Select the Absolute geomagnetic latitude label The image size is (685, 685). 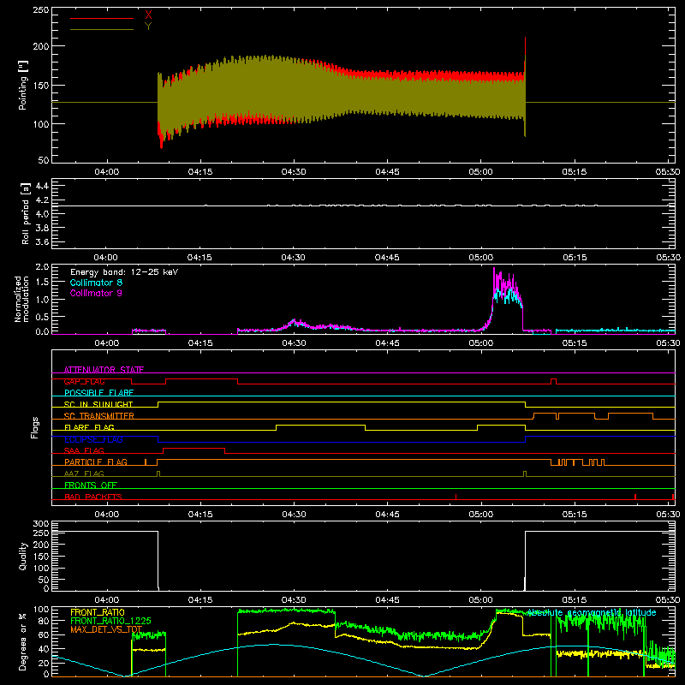point(592,612)
